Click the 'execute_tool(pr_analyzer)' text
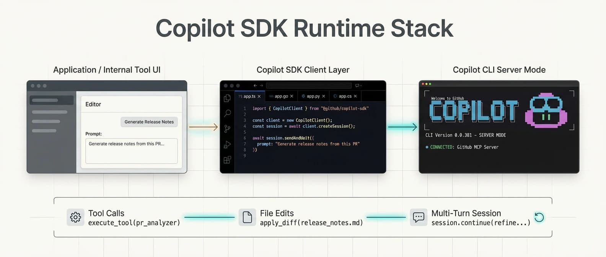 134,223
